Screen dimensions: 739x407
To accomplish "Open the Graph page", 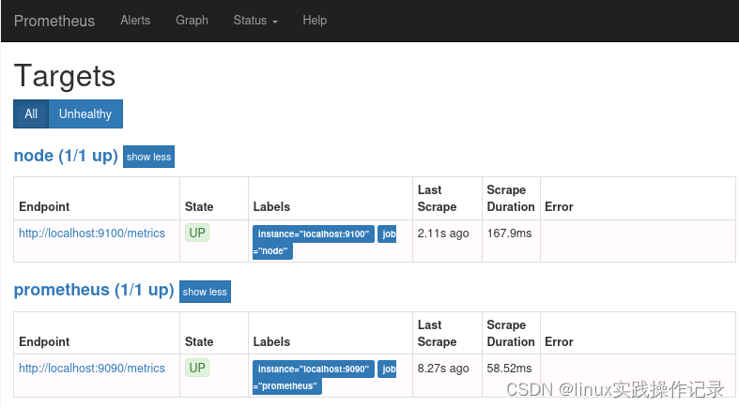I will [192, 21].
